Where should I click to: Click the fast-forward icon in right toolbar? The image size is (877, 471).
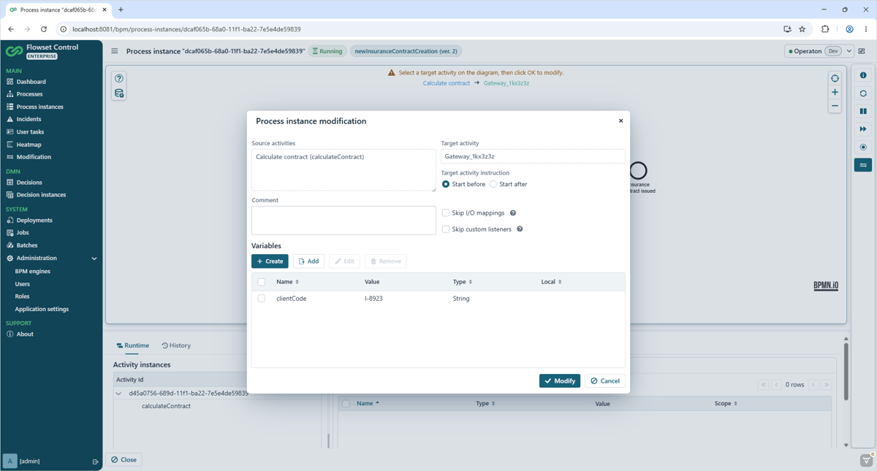pyautogui.click(x=863, y=129)
